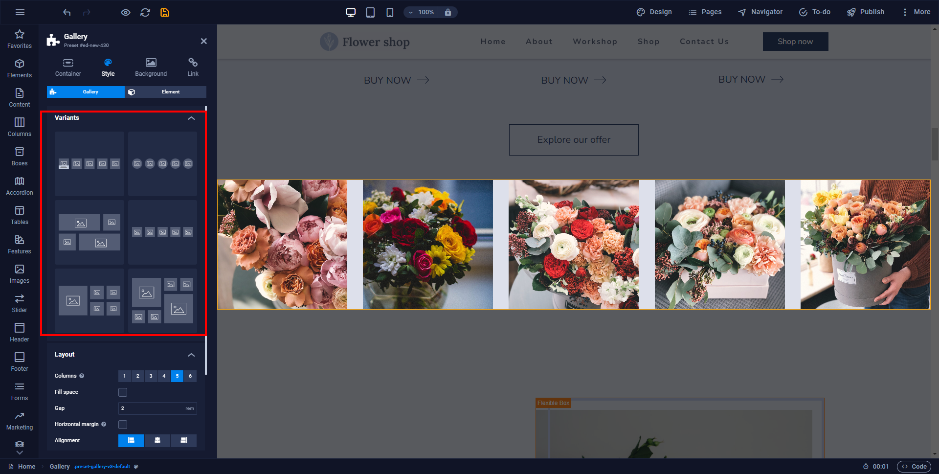Click the redo arrow icon
The image size is (939, 474).
click(87, 12)
